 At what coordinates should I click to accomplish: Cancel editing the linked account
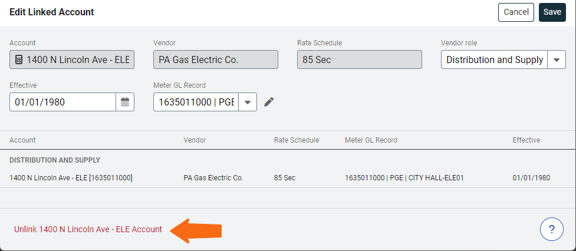[x=516, y=12]
